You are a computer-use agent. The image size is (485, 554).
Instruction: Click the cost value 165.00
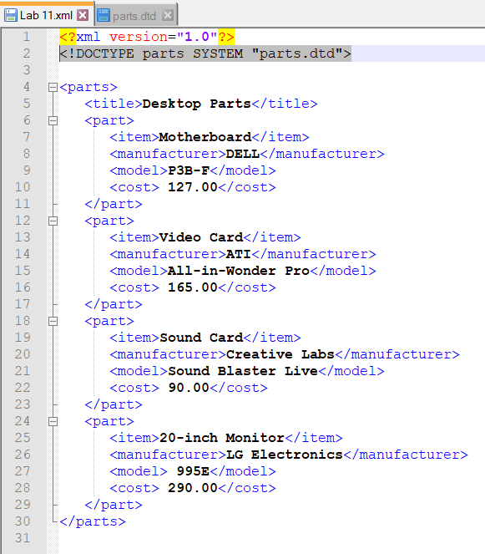point(192,287)
